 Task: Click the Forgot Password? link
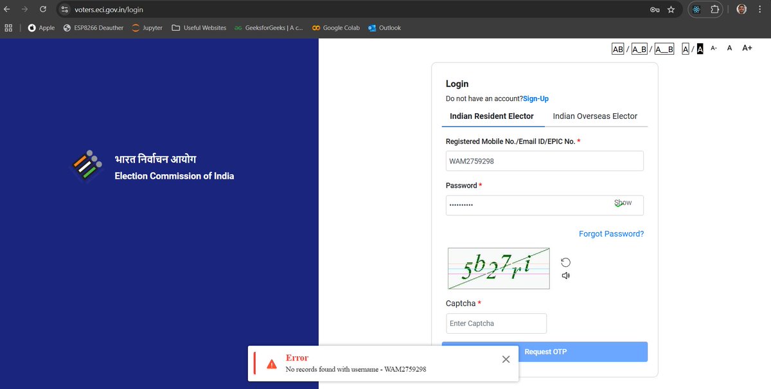[x=611, y=234]
